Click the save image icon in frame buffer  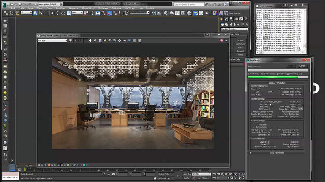point(100,41)
